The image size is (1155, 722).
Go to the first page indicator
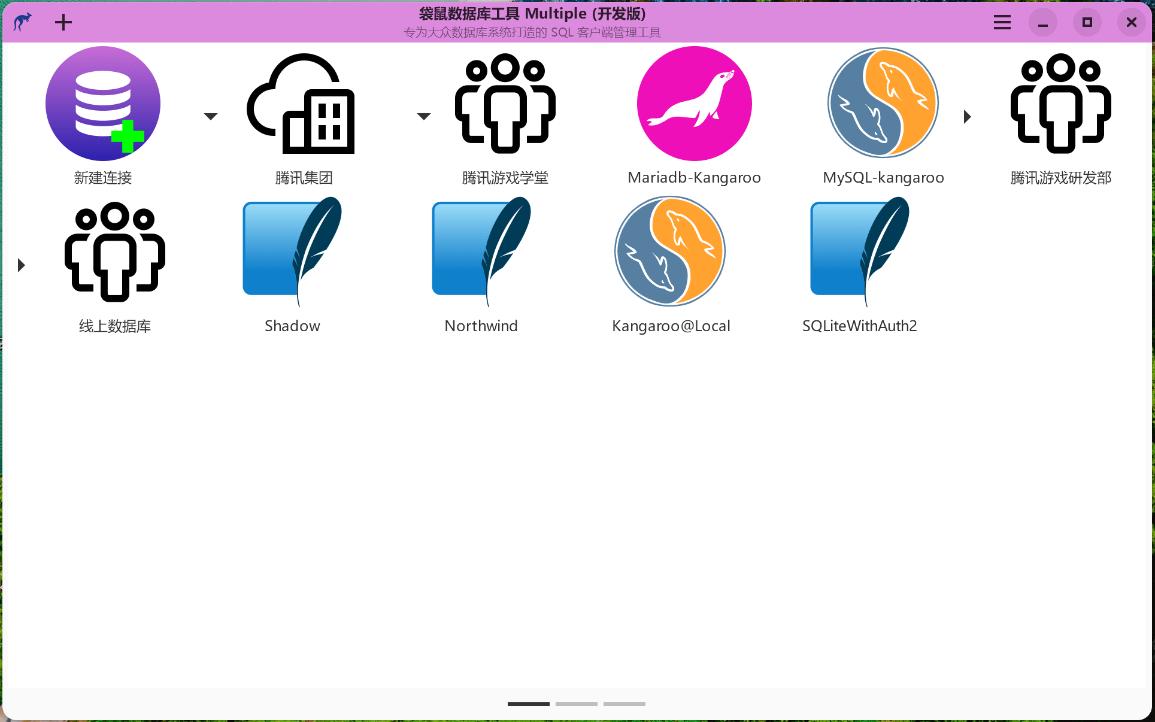(x=529, y=704)
